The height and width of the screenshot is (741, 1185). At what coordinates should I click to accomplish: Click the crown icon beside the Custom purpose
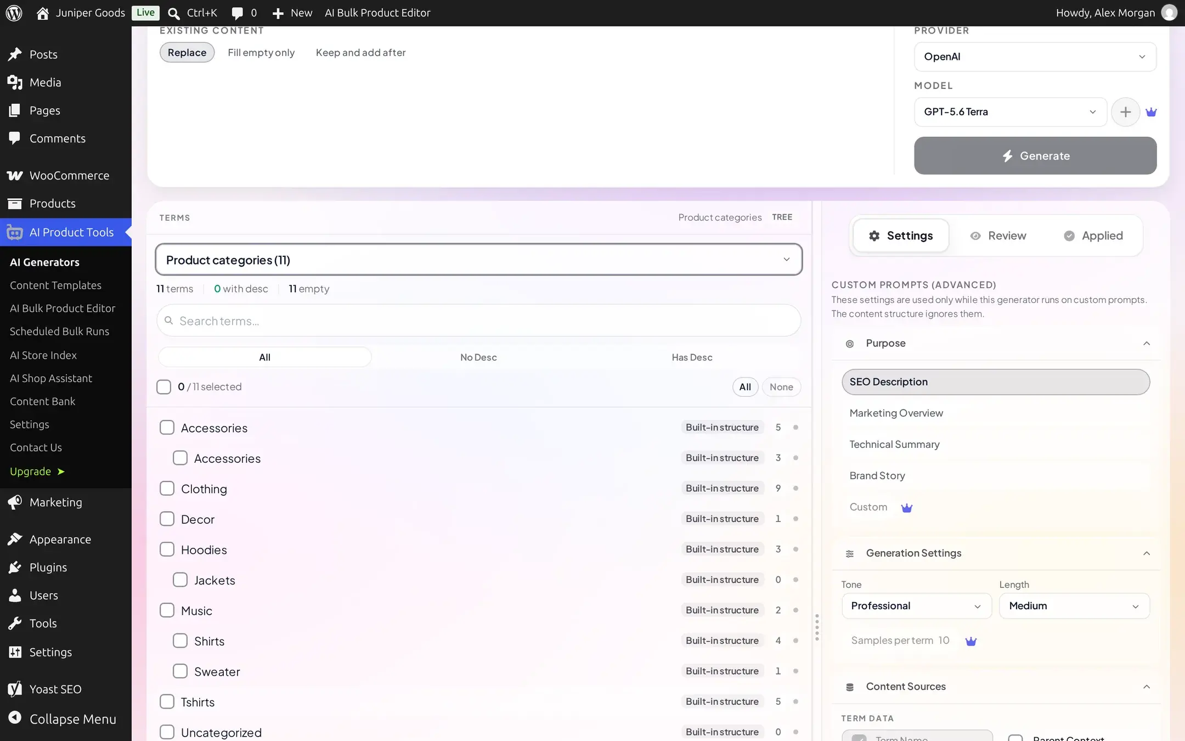(x=907, y=508)
